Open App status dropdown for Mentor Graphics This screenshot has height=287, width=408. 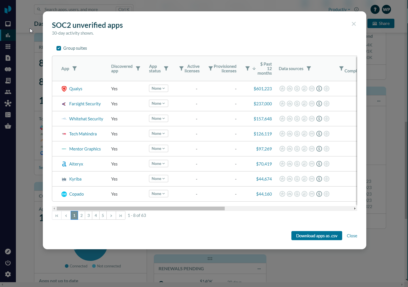pyautogui.click(x=159, y=148)
